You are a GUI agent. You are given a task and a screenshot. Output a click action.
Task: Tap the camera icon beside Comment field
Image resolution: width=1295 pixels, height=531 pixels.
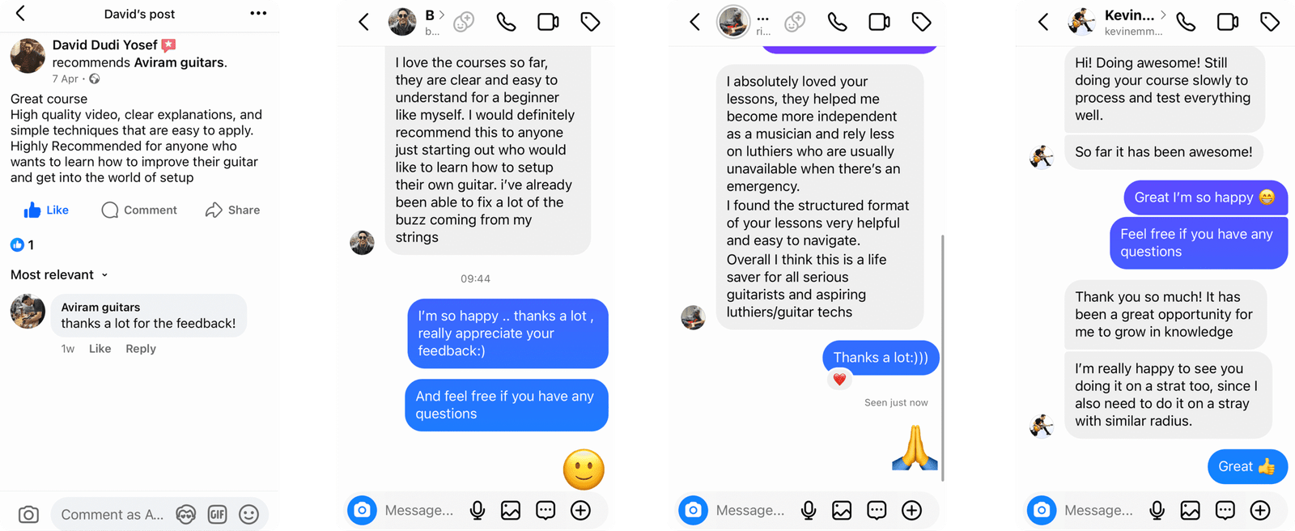pyautogui.click(x=28, y=515)
